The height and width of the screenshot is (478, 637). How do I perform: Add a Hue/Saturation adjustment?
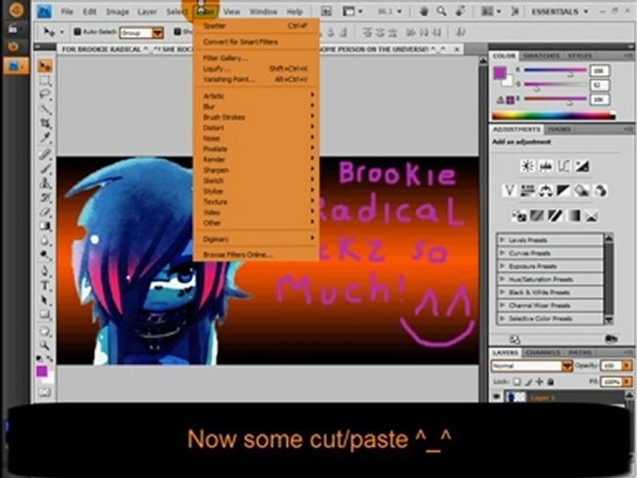528,191
